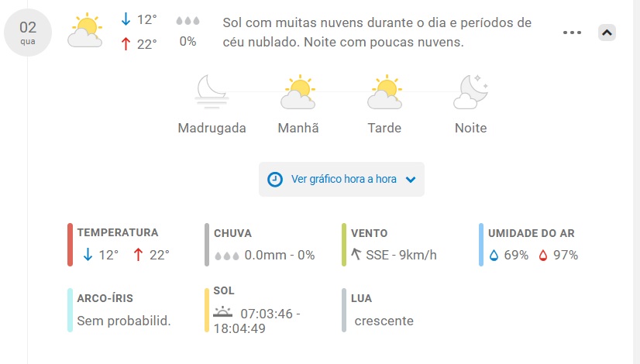Open the three-dots more options menu

(x=572, y=33)
